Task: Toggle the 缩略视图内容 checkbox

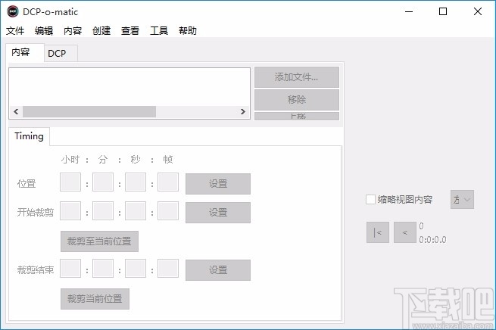Action: pyautogui.click(x=370, y=200)
